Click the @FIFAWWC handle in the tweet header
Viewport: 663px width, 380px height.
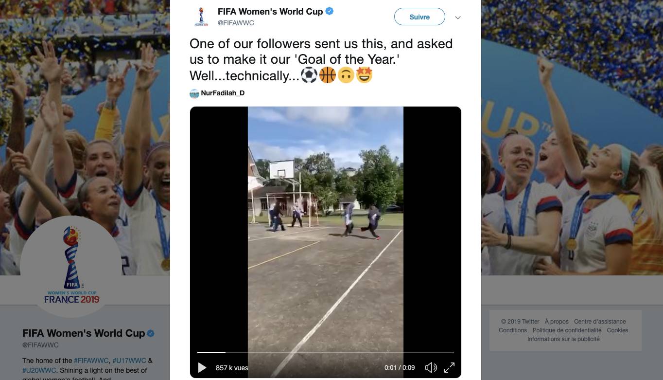[236, 23]
